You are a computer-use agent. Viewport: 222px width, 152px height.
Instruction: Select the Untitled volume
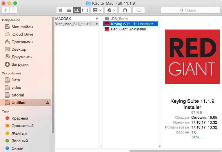(x=26, y=102)
